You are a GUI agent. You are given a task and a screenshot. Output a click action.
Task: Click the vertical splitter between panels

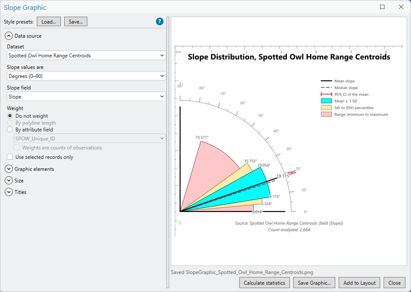coord(168,152)
